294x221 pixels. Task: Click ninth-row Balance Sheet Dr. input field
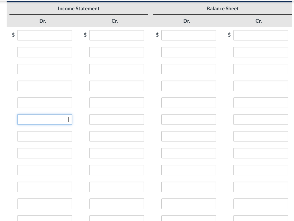coord(189,170)
